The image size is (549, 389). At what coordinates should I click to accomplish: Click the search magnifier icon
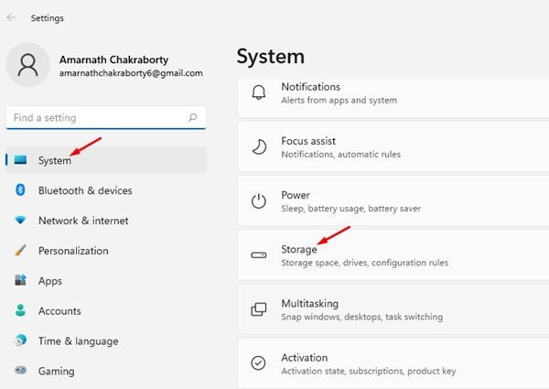[192, 118]
